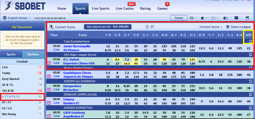255x119 pixels.
Task: Mute the sound speaker icon
Action: coord(226,18)
